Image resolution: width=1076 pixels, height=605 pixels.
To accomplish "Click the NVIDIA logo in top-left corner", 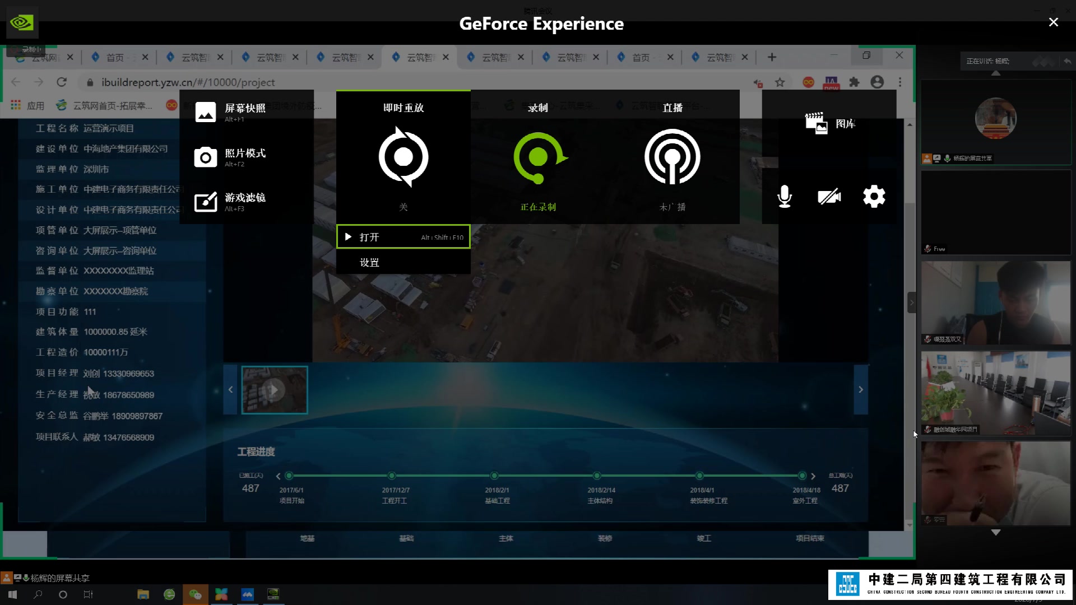I will coord(22,22).
